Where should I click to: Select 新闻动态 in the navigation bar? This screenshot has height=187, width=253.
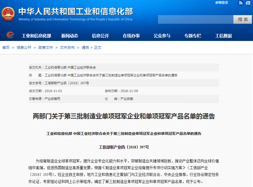(x=70, y=36)
